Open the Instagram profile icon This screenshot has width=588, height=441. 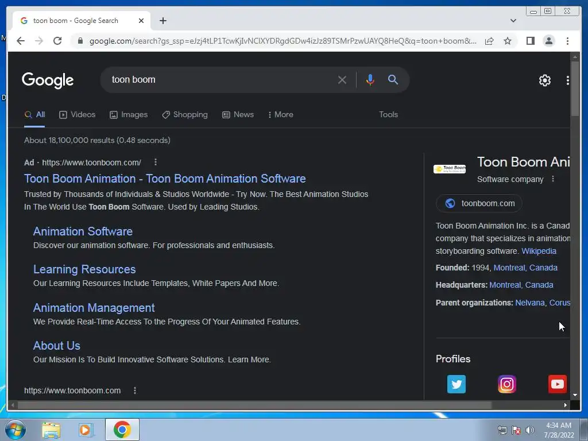pyautogui.click(x=507, y=384)
